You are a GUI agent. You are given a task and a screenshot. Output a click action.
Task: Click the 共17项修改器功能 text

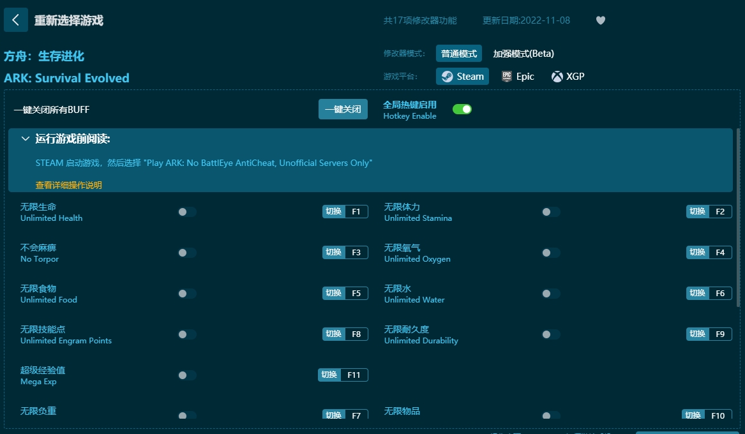pyautogui.click(x=420, y=20)
